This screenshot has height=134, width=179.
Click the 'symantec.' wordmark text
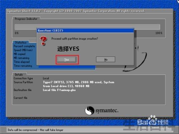pyautogui.click(x=107, y=110)
